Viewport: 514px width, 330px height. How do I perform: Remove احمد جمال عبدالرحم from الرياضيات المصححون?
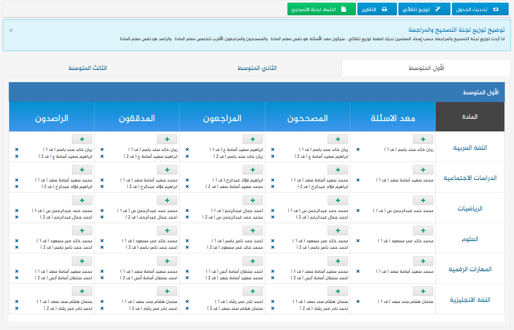273,217
